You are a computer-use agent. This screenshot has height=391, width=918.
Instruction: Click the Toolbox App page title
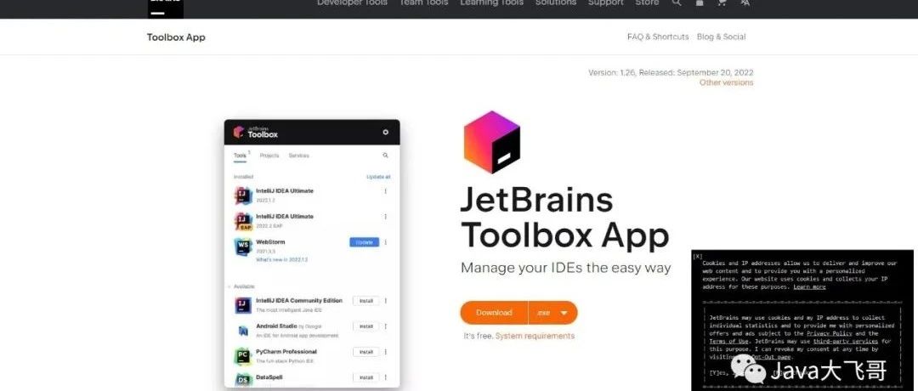pyautogui.click(x=176, y=37)
